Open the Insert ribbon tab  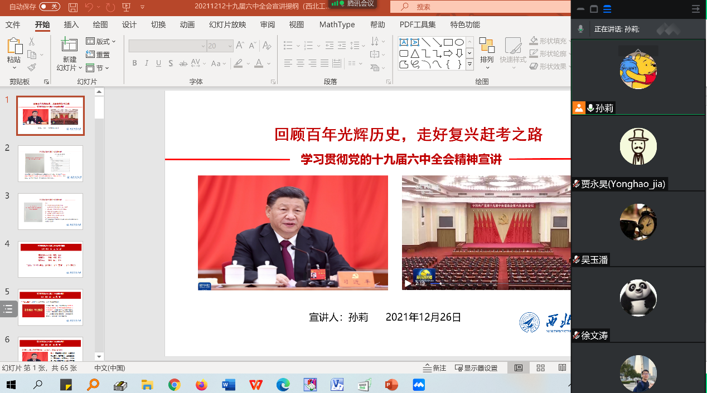pyautogui.click(x=71, y=24)
